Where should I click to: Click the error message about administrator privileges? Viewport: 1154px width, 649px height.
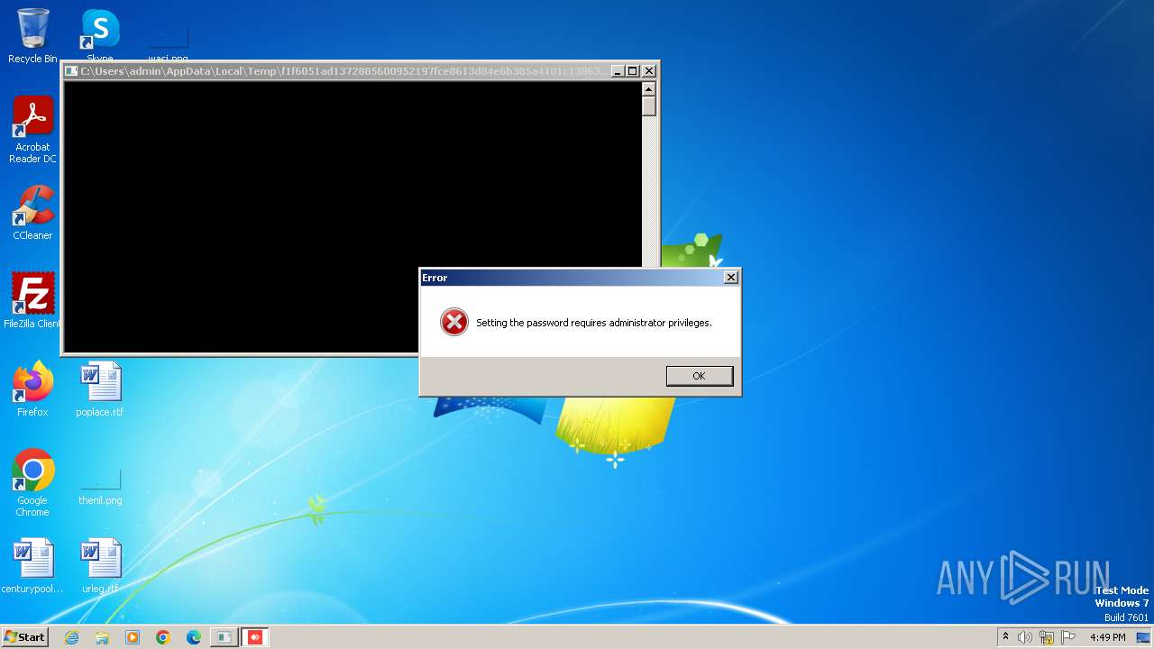click(x=594, y=323)
